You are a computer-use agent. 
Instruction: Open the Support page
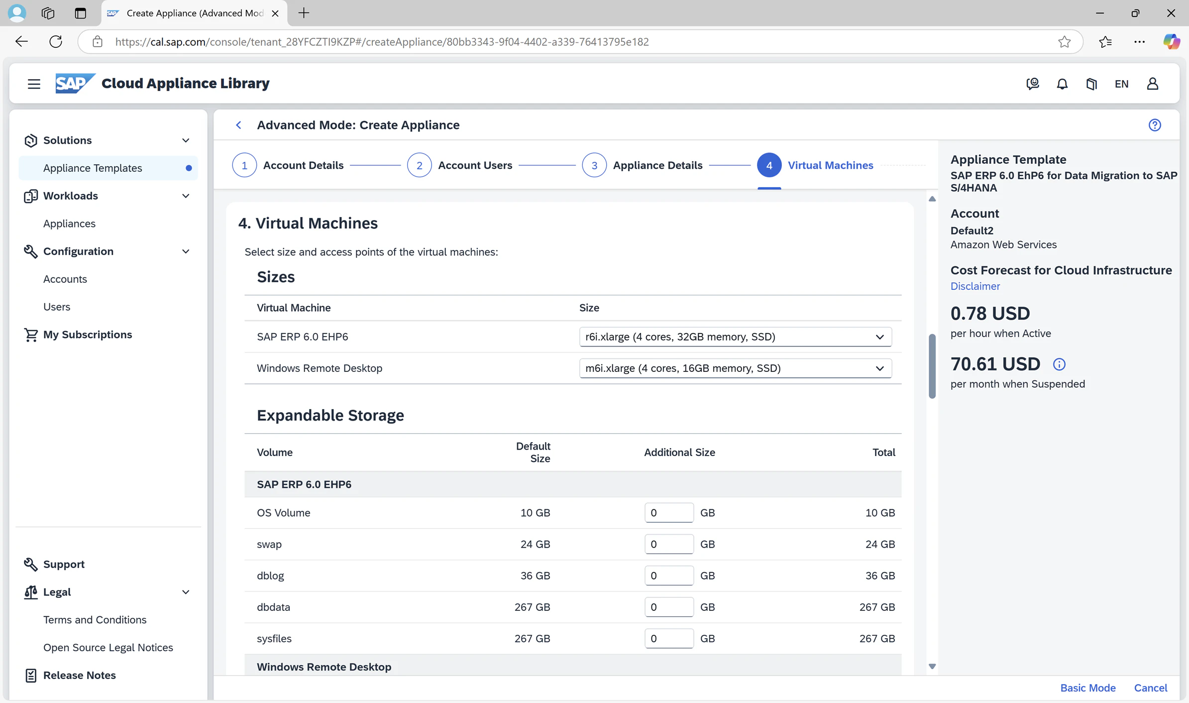[64, 564]
